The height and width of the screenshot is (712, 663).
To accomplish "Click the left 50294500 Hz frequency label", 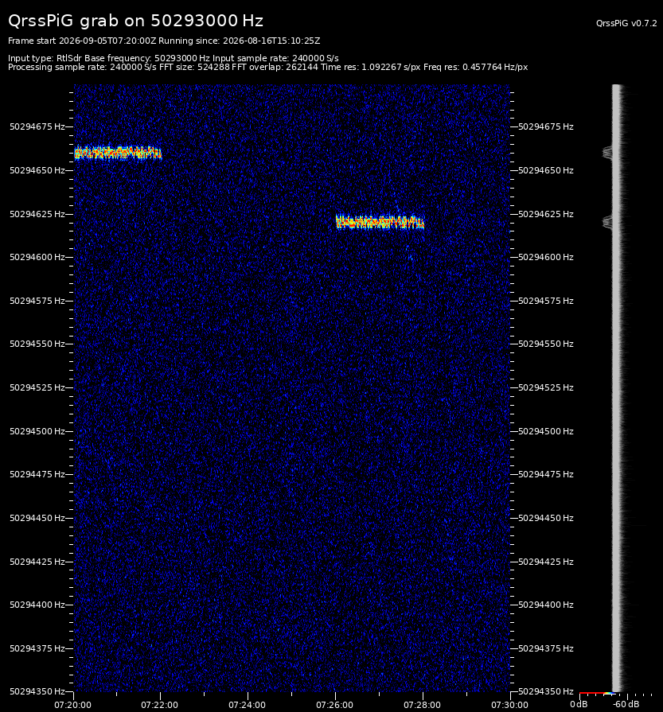I will click(37, 431).
